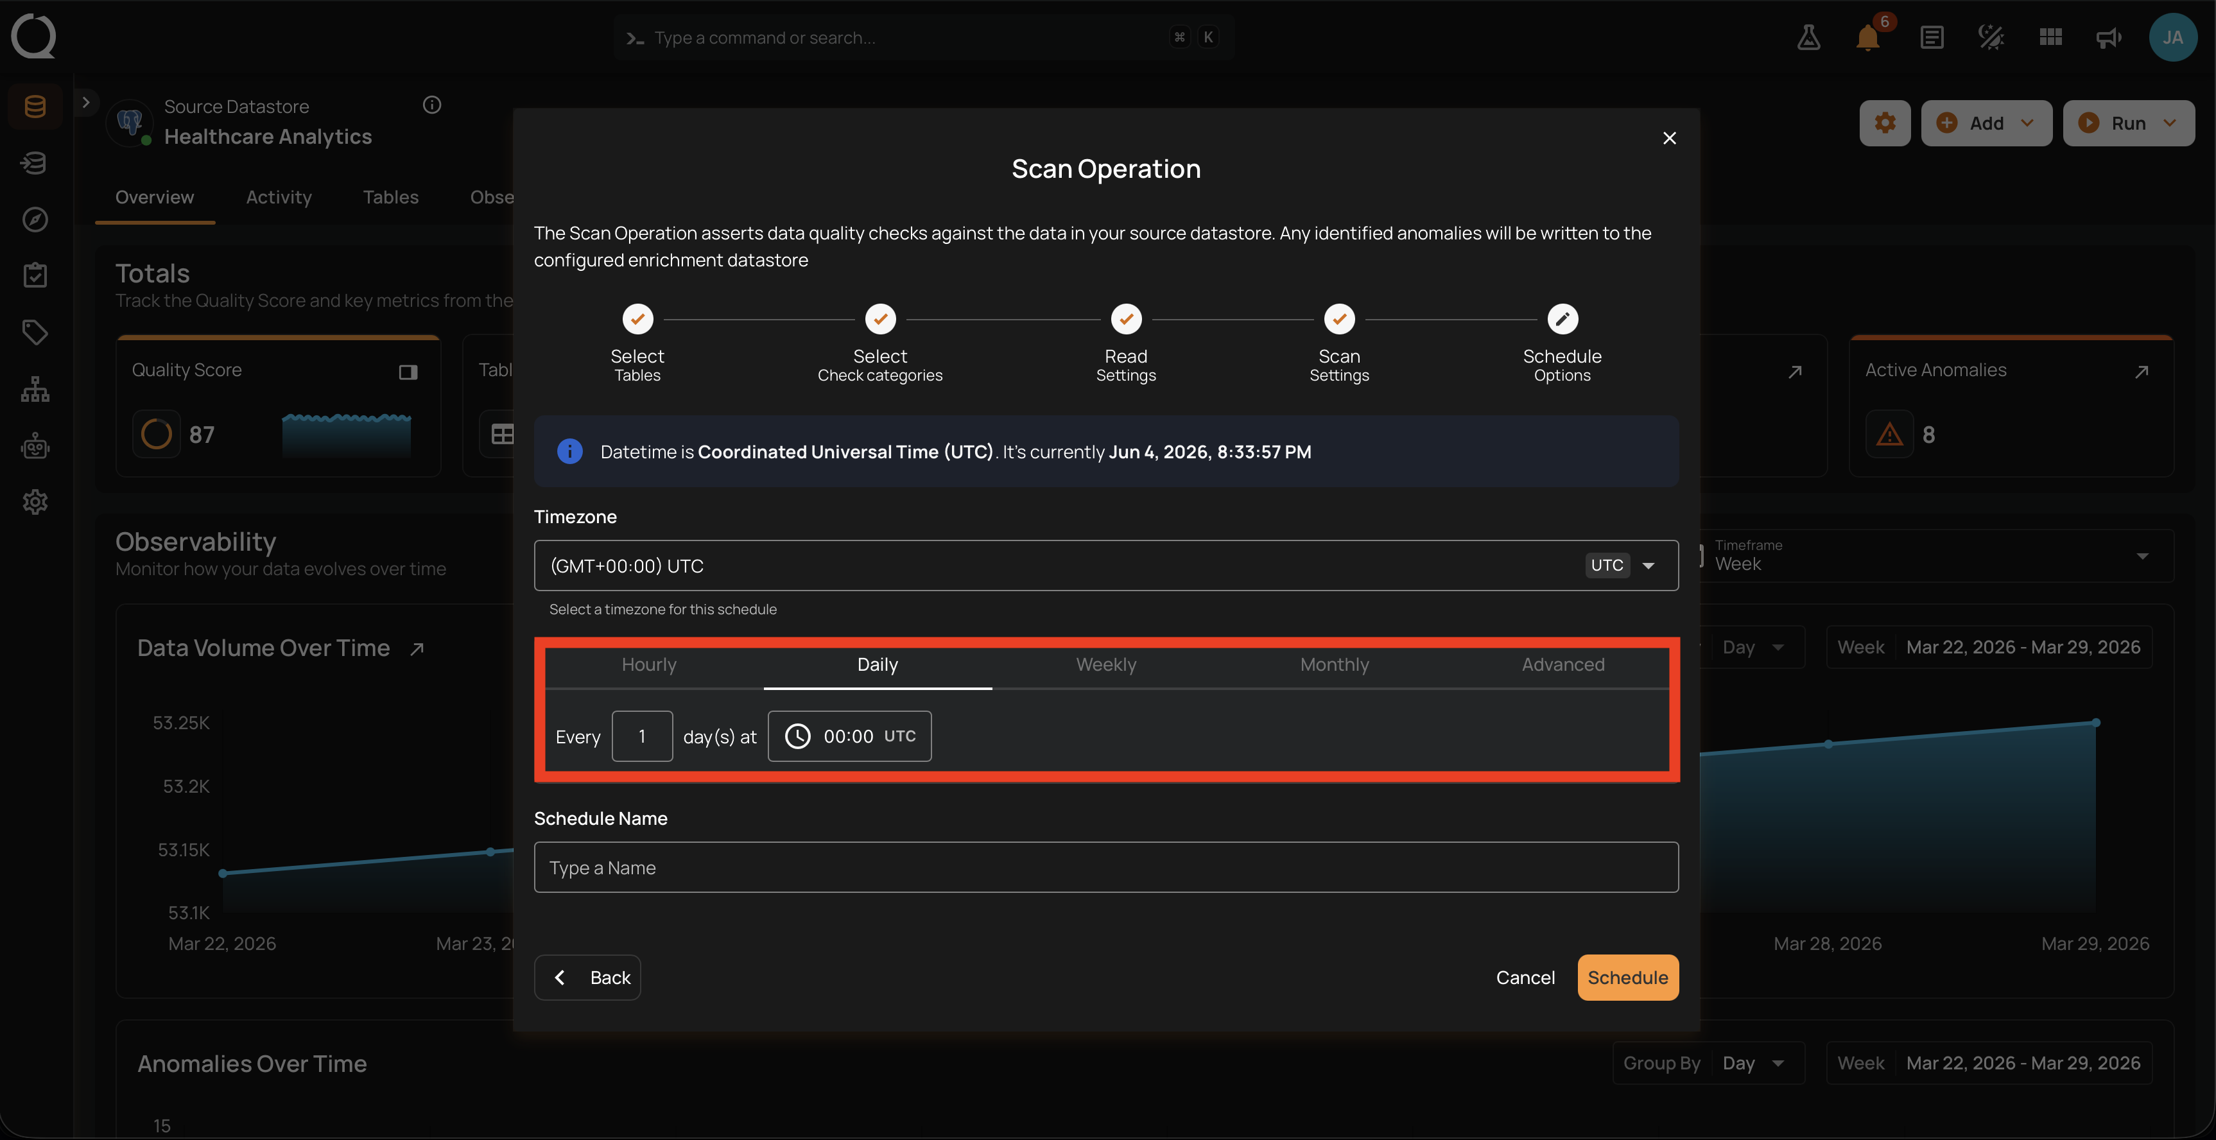Image resolution: width=2216 pixels, height=1140 pixels.
Task: Open Data Volume week date range picker
Action: tap(1989, 647)
